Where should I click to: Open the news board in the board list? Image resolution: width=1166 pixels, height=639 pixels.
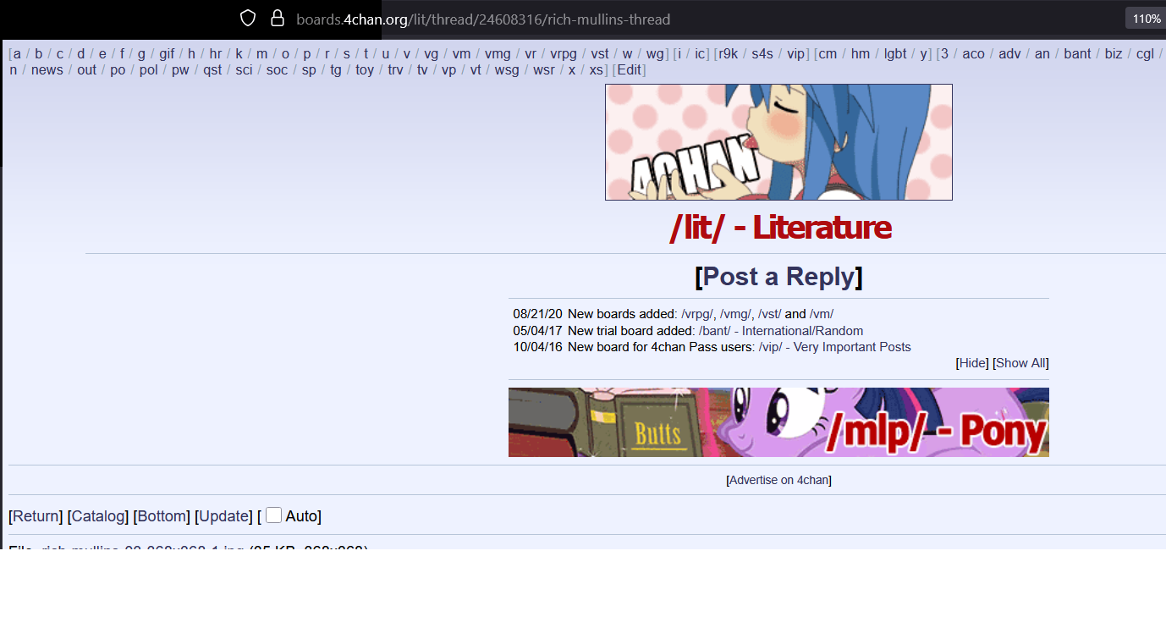(x=47, y=70)
